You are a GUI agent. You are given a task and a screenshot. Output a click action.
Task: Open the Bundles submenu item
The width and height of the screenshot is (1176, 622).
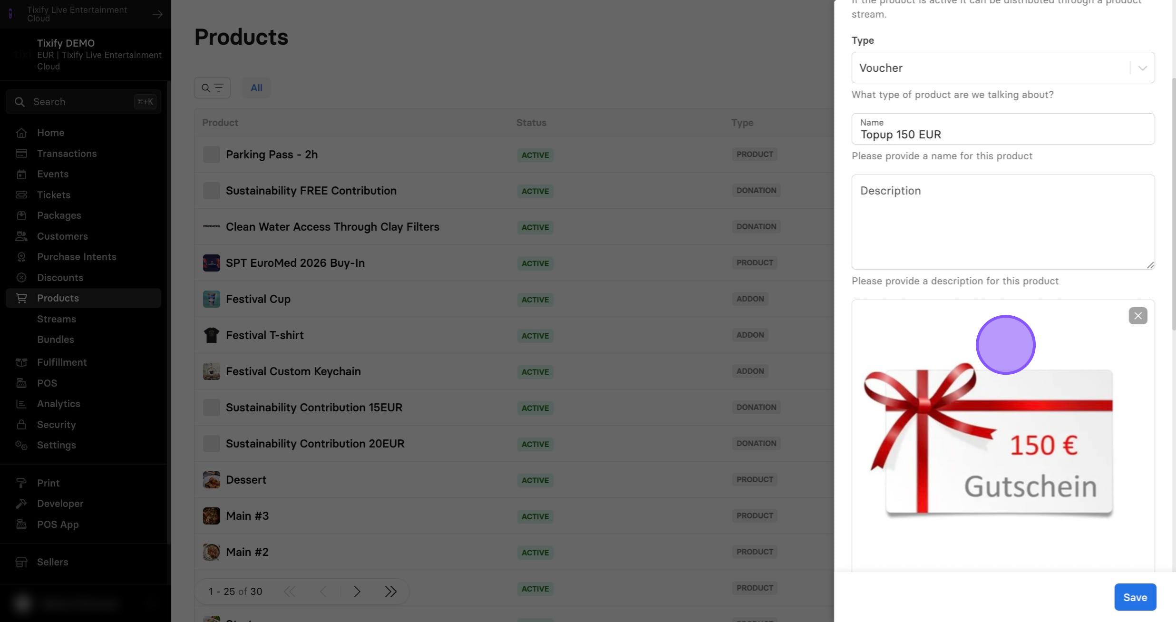56,340
